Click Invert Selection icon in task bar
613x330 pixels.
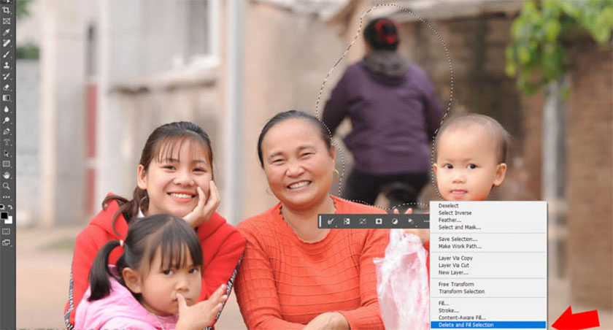click(x=347, y=221)
